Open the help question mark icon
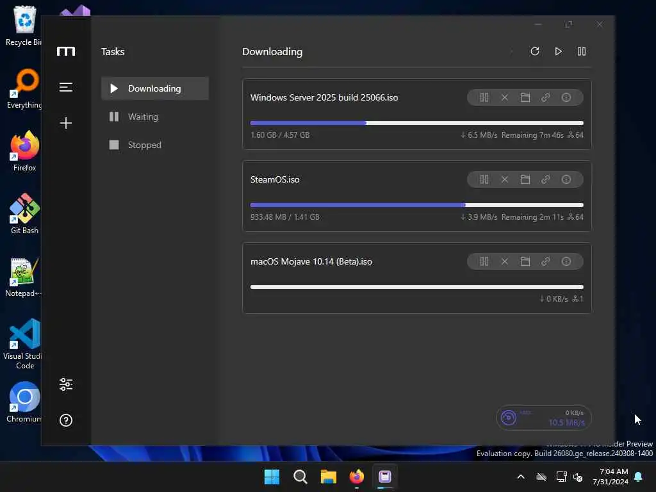656x492 pixels. point(66,420)
